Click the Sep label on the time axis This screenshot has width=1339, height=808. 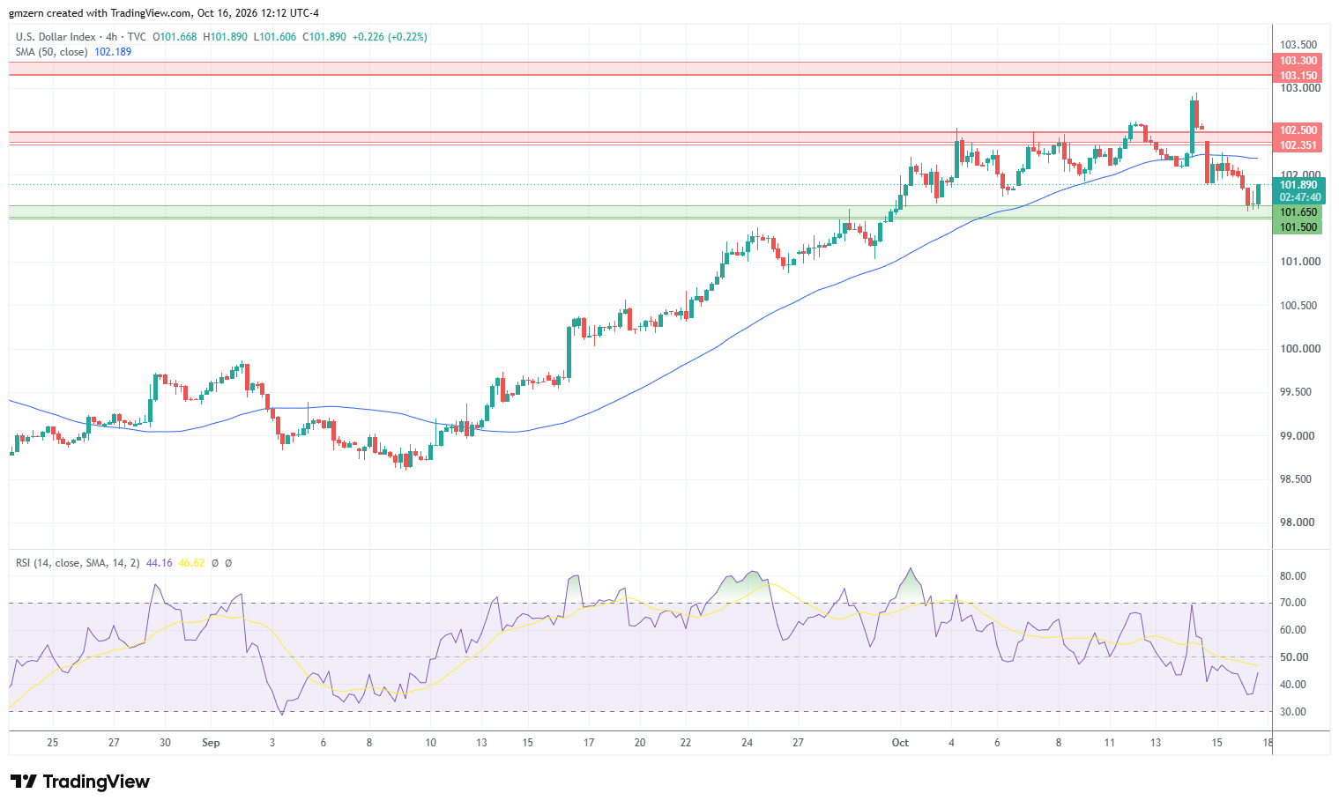coord(211,743)
